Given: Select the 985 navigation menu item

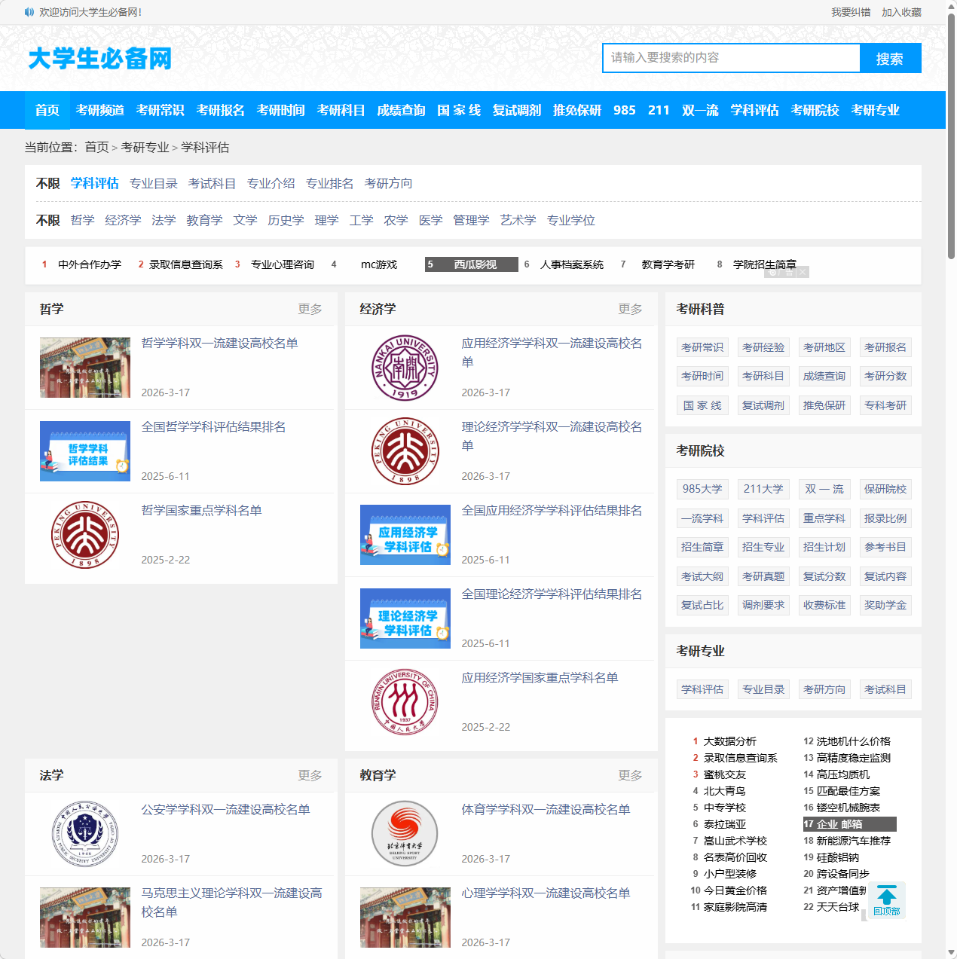Looking at the screenshot, I should point(624,110).
